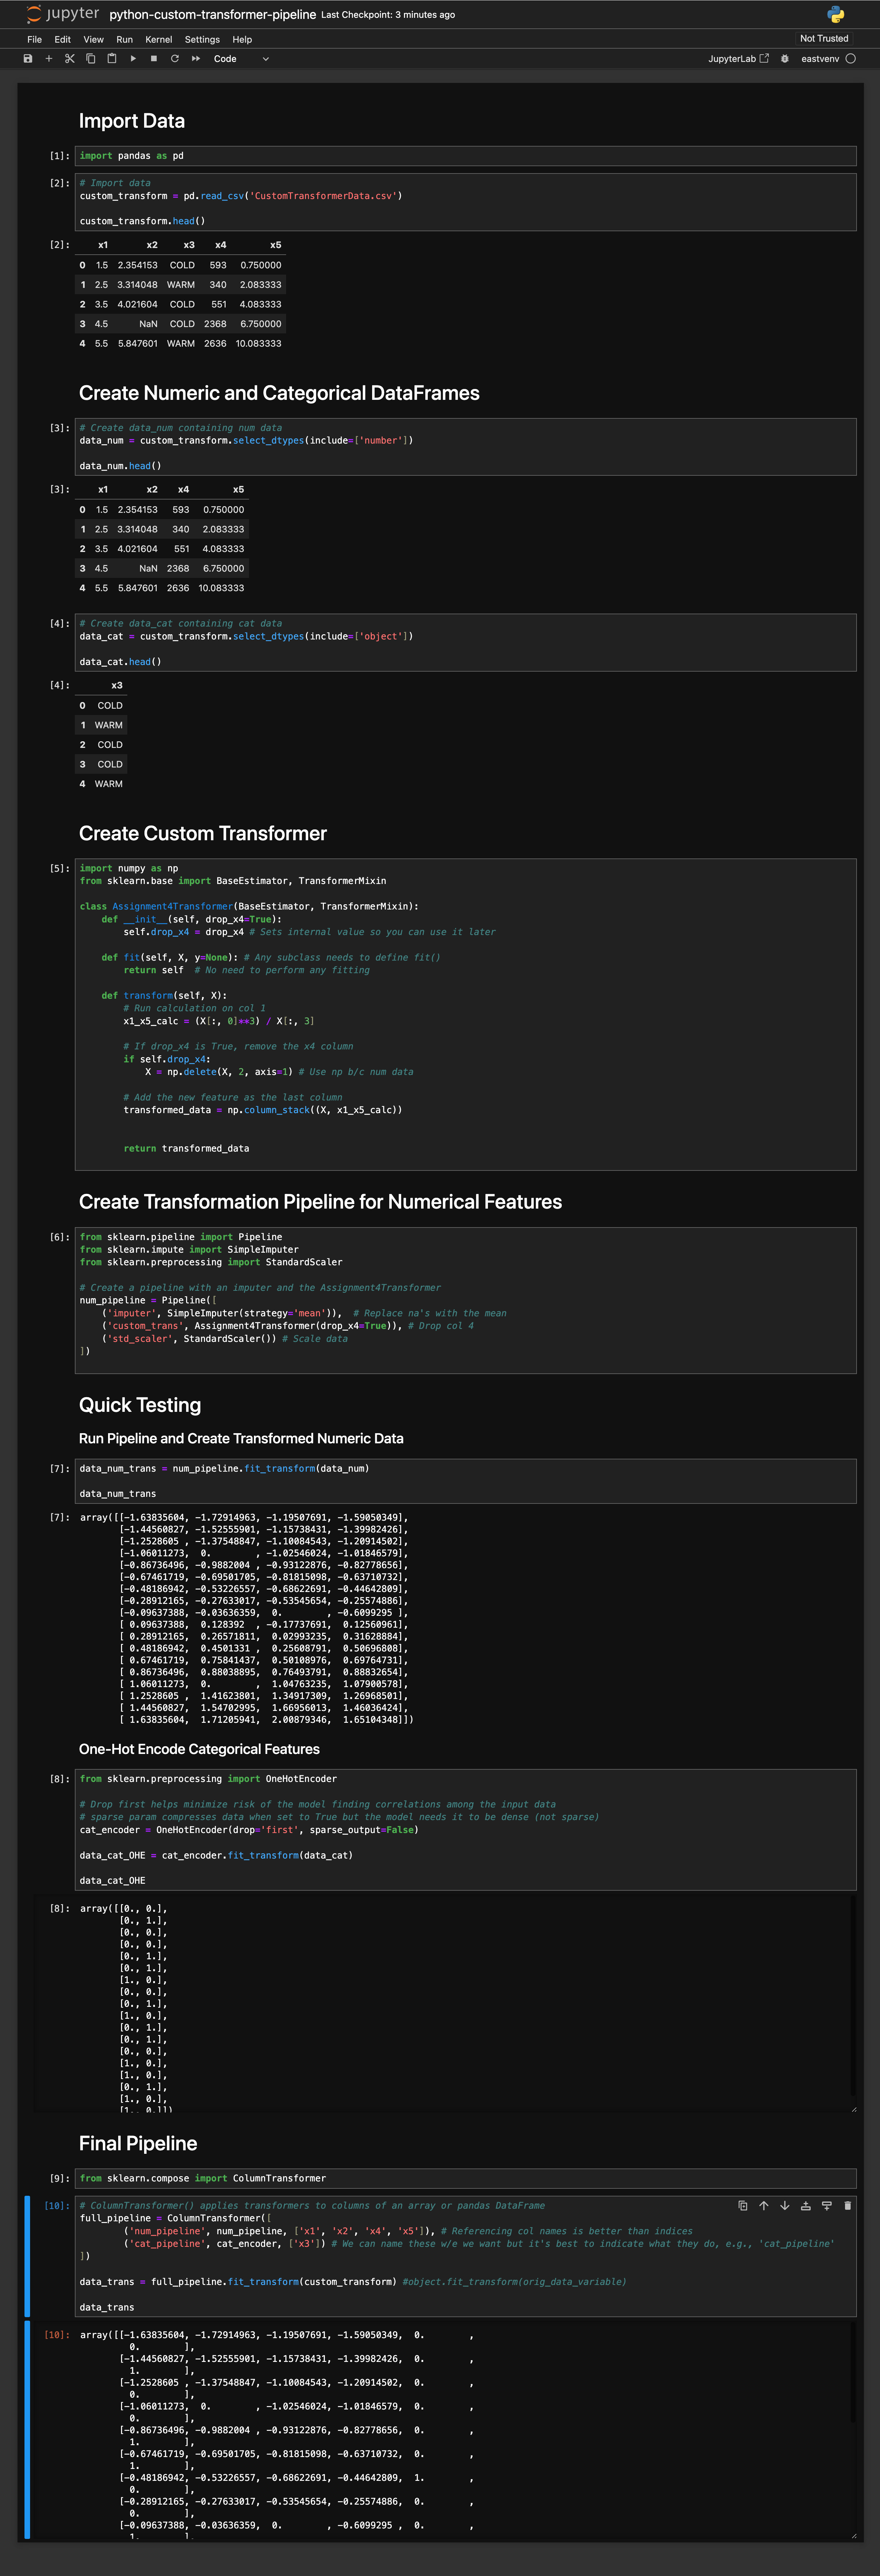This screenshot has height=2576, width=880.
Task: Open the debugger bug icon
Action: (x=785, y=59)
